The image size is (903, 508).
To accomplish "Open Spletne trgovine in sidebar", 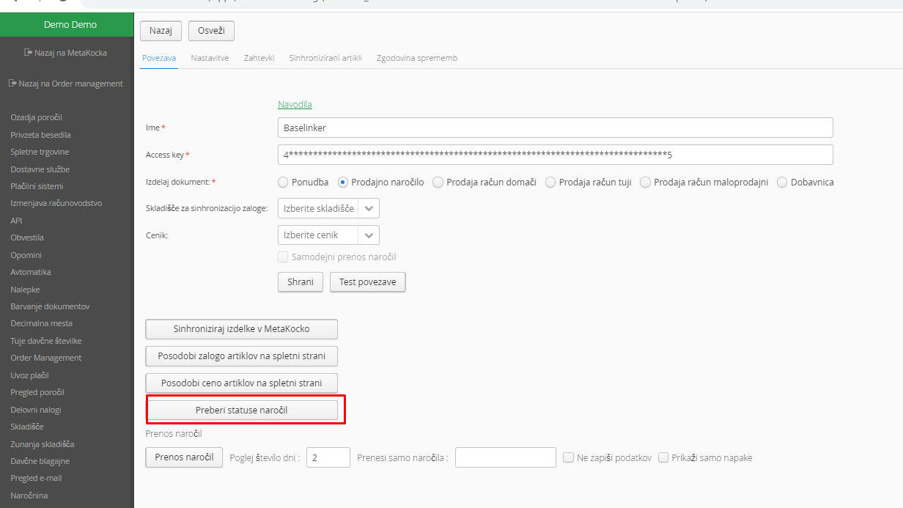I will pyautogui.click(x=40, y=152).
